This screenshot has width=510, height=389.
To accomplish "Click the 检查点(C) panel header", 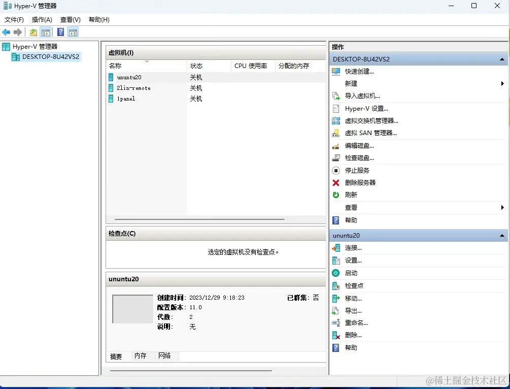I will click(216, 234).
